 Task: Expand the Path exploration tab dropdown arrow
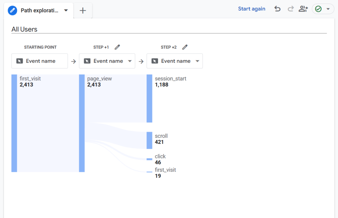tap(66, 11)
